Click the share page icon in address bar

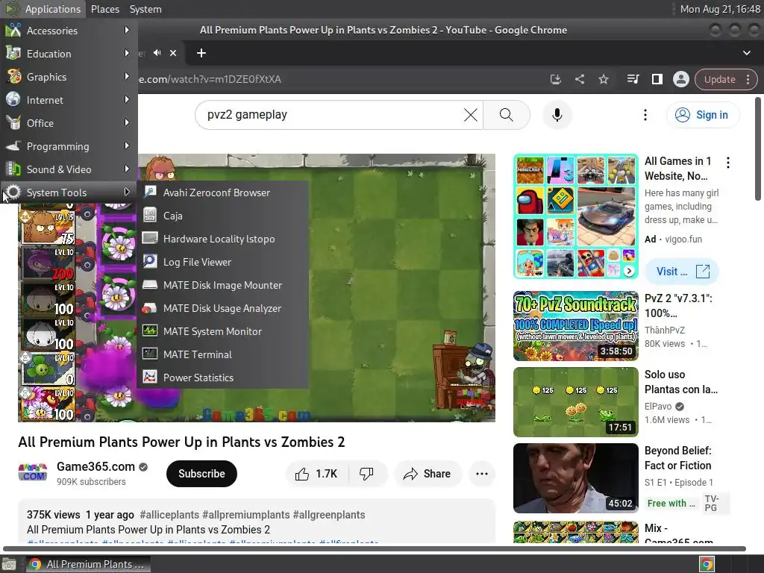[579, 79]
